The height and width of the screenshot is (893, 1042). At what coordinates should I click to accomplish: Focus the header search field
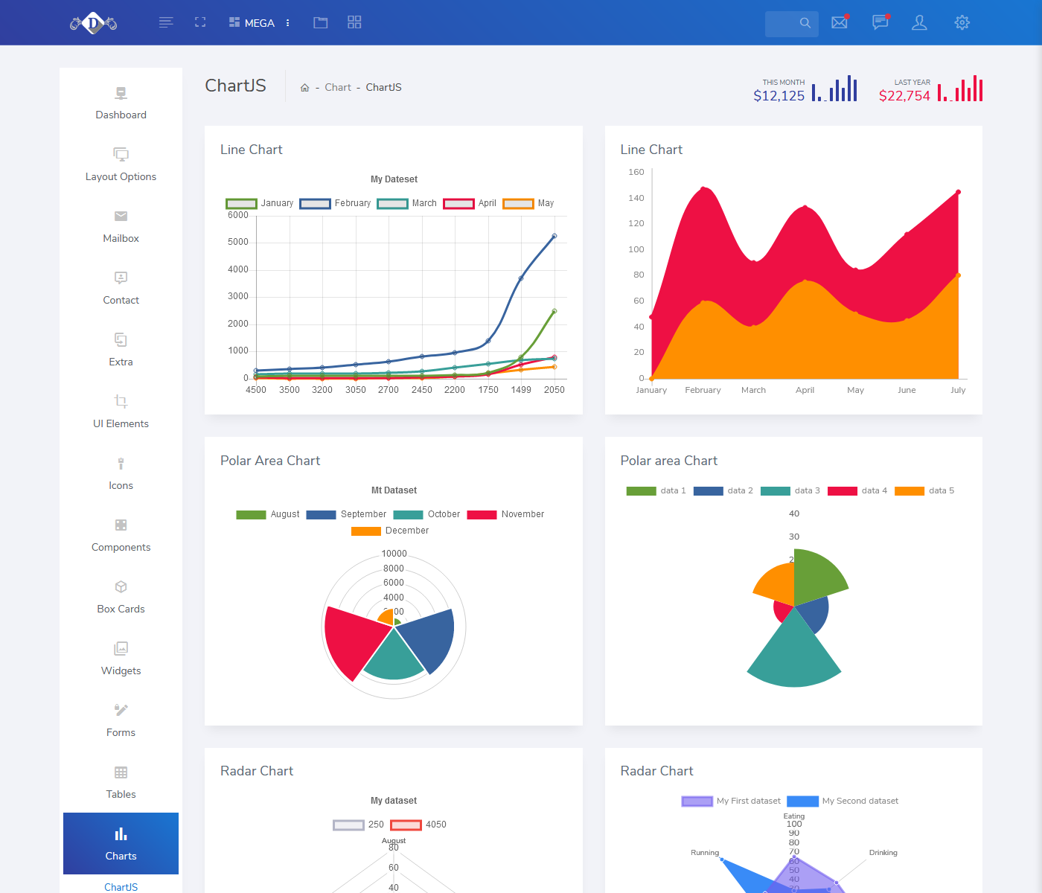[792, 24]
